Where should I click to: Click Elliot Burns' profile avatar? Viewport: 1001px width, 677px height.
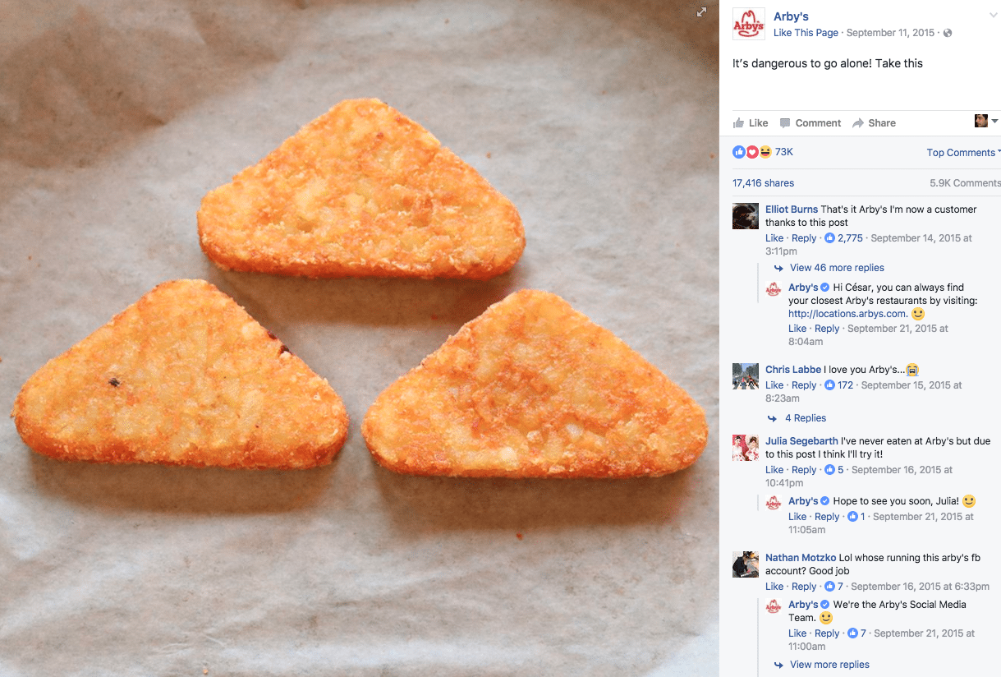(x=746, y=216)
